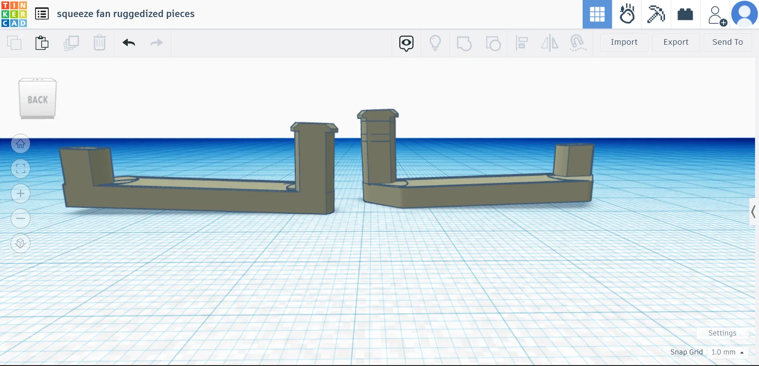Open the Snap Grid 1.0 mm dropdown

coord(728,352)
